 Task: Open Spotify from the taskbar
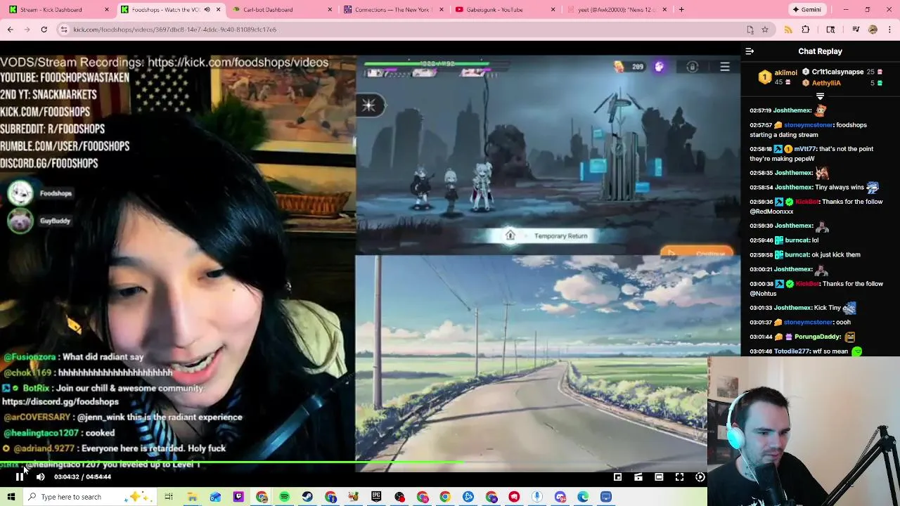284,497
